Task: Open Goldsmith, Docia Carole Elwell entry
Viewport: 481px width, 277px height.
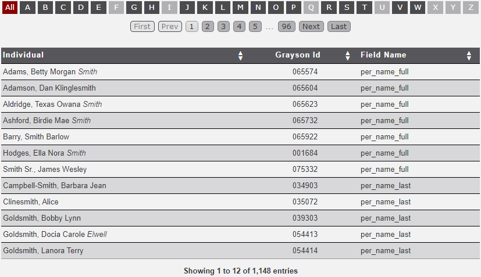Action: 55,235
